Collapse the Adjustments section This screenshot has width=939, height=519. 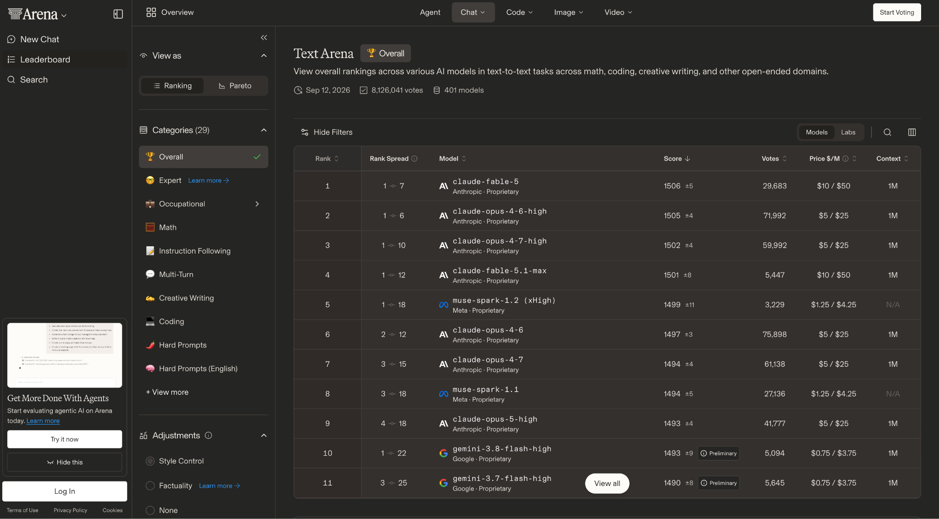264,436
